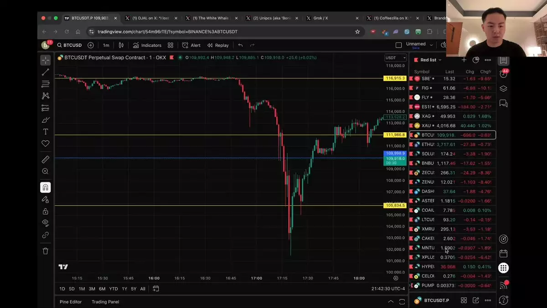Open the USDT currency dropdown
547x308 pixels.
coord(395,57)
